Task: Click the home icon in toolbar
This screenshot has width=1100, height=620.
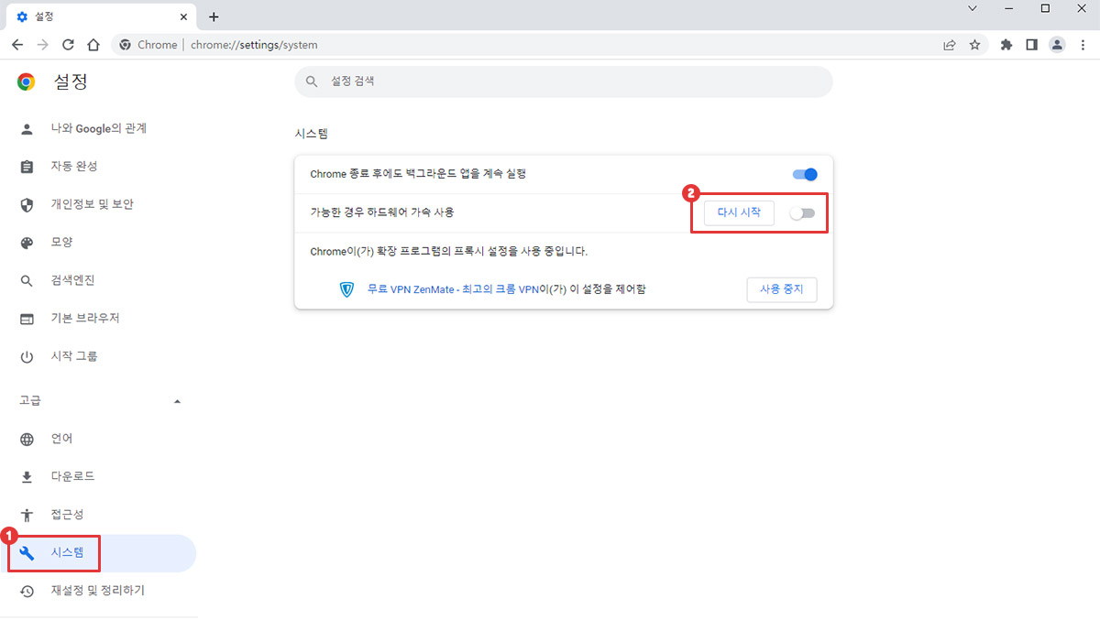Action: tap(93, 45)
